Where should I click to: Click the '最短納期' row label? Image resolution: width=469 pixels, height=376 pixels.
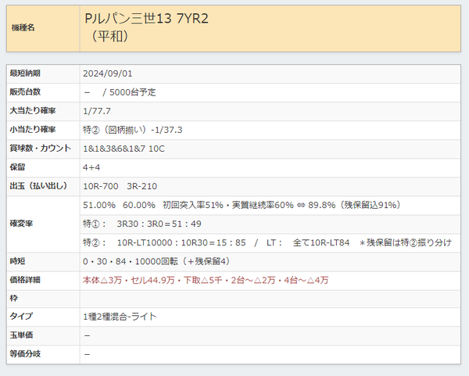(x=25, y=73)
